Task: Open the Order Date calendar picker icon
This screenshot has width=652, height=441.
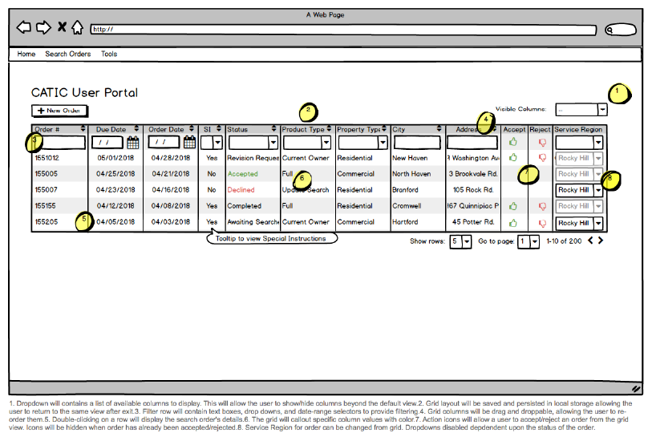Action: pyautogui.click(x=189, y=143)
